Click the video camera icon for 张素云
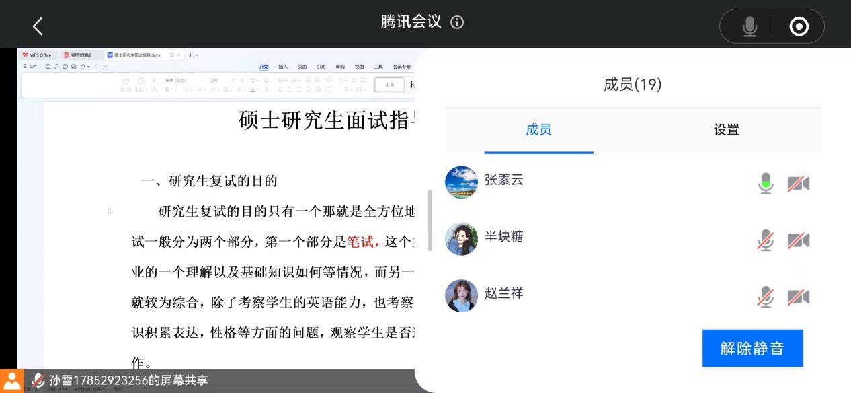851x393 pixels. [x=798, y=184]
